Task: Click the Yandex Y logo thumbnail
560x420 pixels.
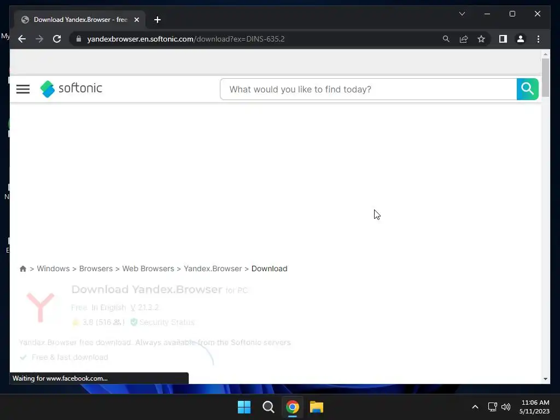Action: coord(40,307)
